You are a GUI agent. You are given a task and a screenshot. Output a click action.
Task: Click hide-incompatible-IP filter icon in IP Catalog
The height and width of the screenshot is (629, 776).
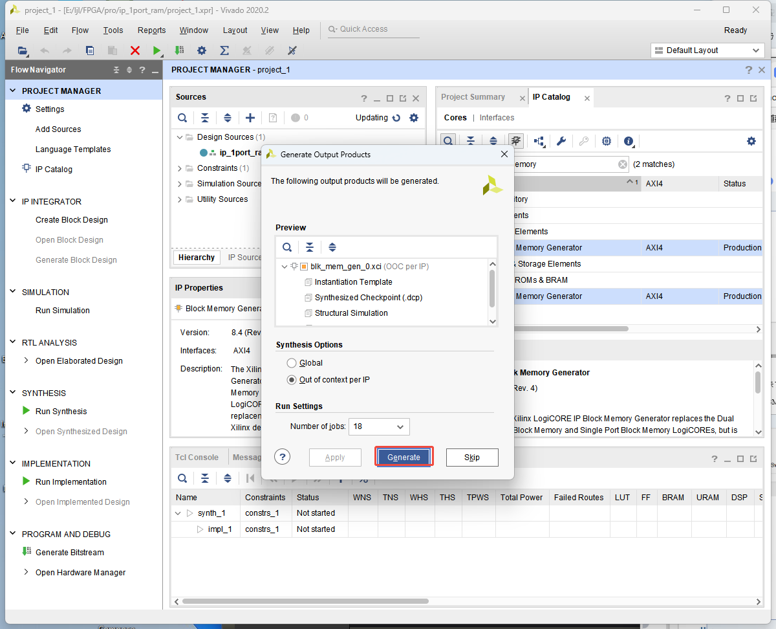[515, 141]
